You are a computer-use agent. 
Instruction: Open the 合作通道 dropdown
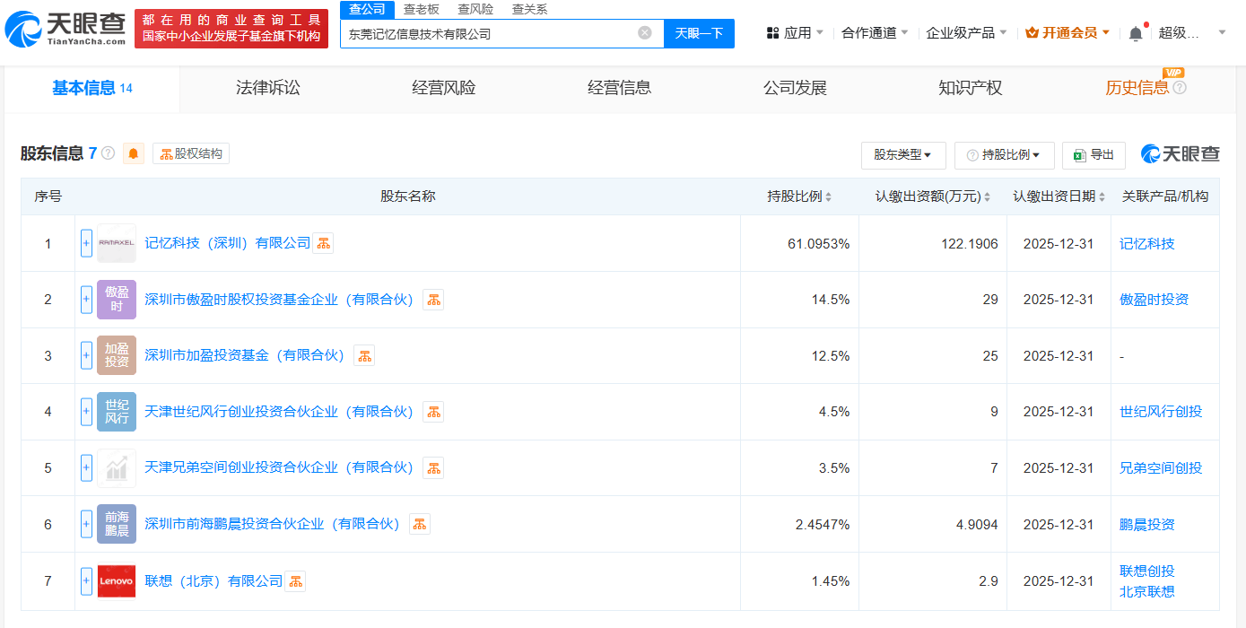pos(875,33)
